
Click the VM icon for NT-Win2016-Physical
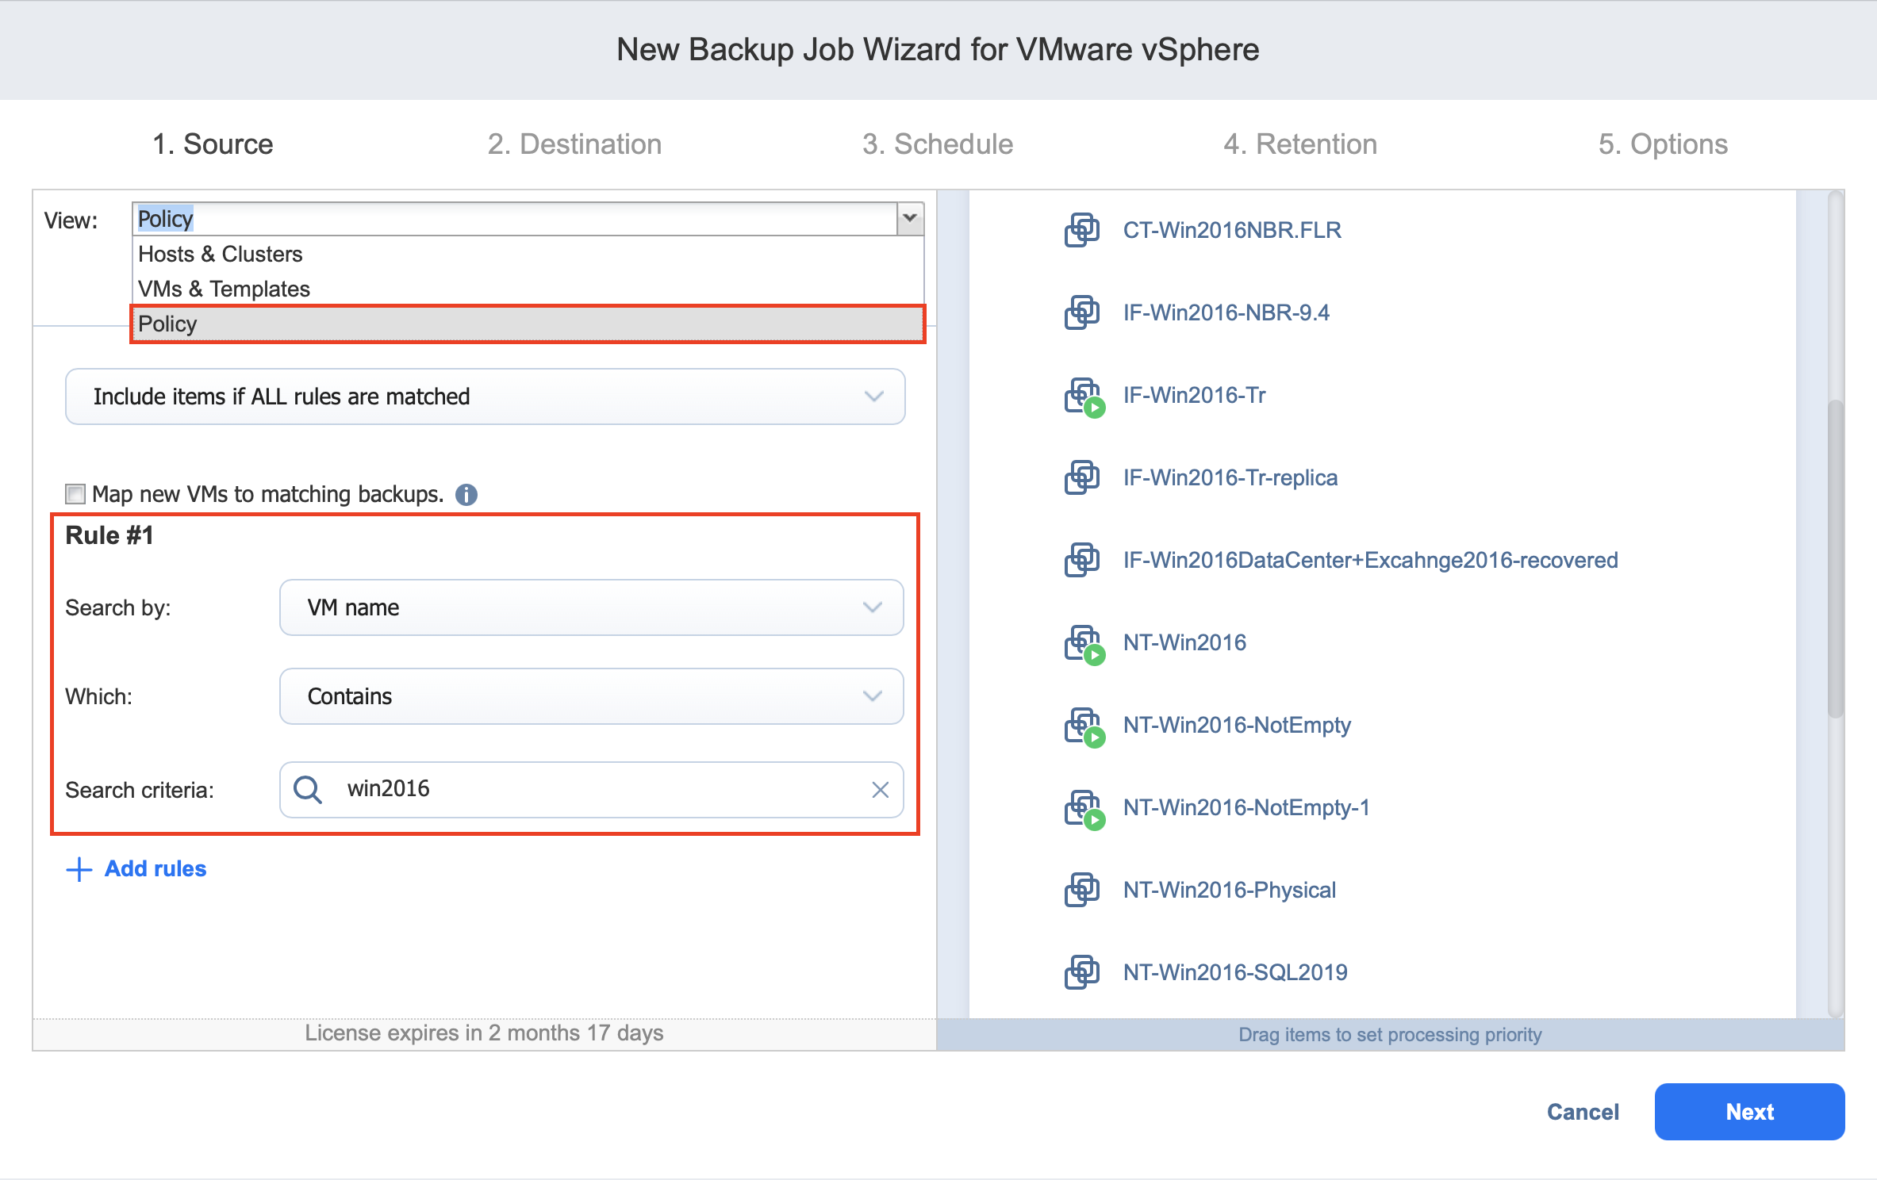(1081, 890)
